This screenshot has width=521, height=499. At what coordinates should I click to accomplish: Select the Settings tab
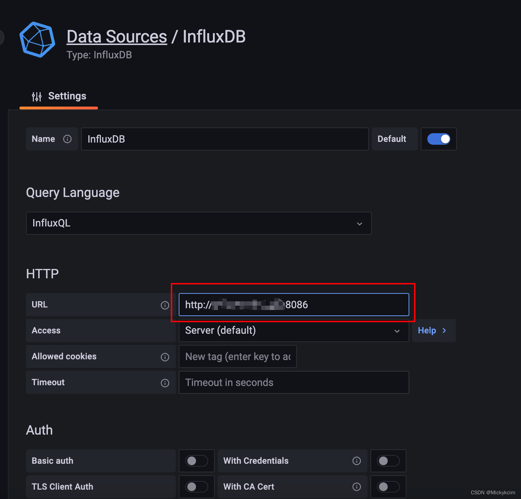[x=59, y=96]
